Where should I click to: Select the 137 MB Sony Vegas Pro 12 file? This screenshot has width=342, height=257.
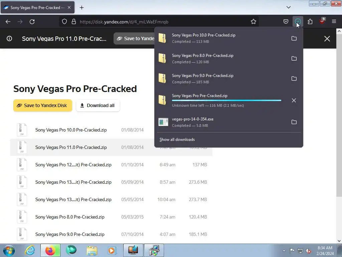pos(111,165)
